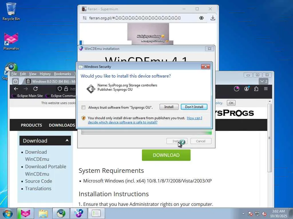Open Windows Explorer from the taskbar
293x219 pixels.
[43, 213]
